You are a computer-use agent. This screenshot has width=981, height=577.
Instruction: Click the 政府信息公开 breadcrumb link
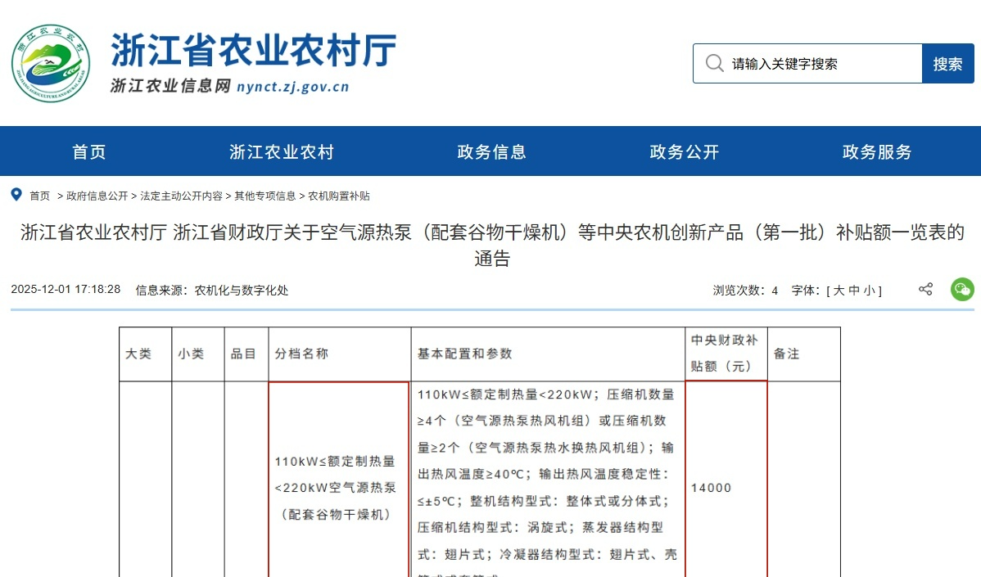(x=97, y=196)
